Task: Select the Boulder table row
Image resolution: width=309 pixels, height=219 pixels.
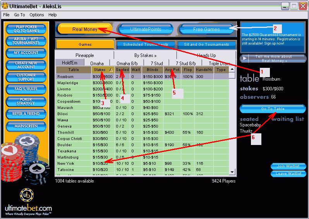Action: 142,145
